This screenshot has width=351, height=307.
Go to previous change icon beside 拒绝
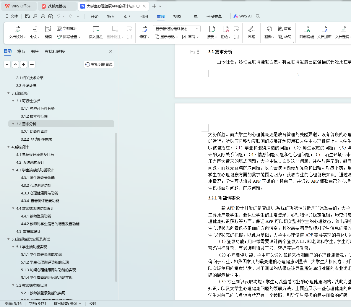[x=236, y=29]
